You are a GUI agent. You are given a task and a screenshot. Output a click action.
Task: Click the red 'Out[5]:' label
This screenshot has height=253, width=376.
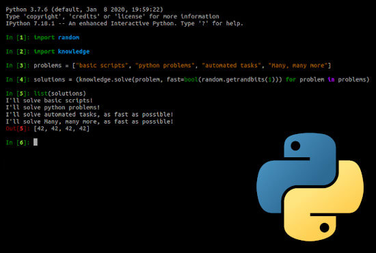tap(18, 129)
